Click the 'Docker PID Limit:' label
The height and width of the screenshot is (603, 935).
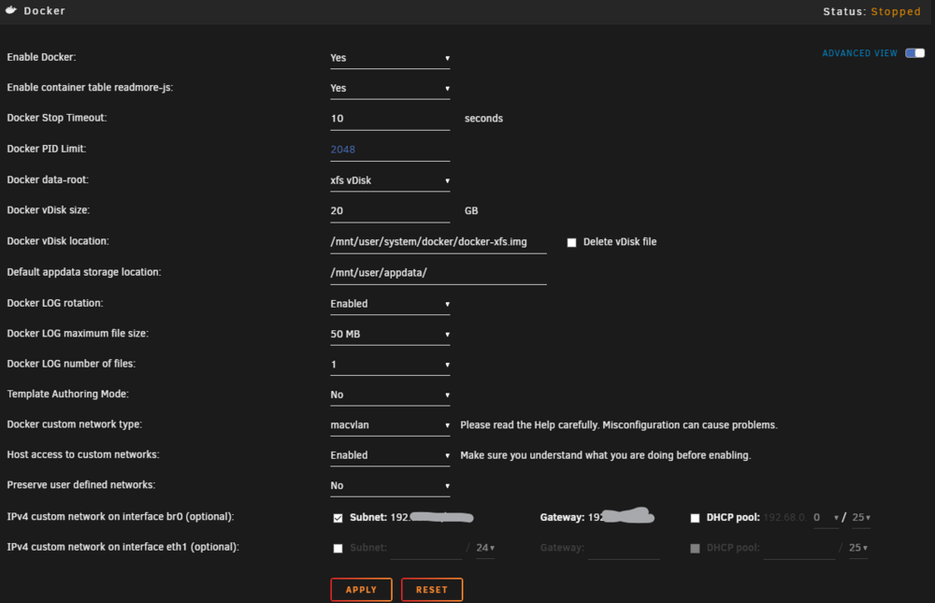pyautogui.click(x=47, y=149)
